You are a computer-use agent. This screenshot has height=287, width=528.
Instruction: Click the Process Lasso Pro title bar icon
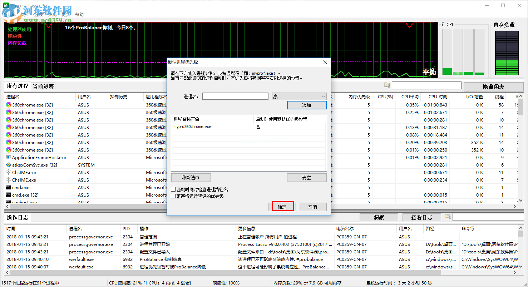click(x=6, y=6)
